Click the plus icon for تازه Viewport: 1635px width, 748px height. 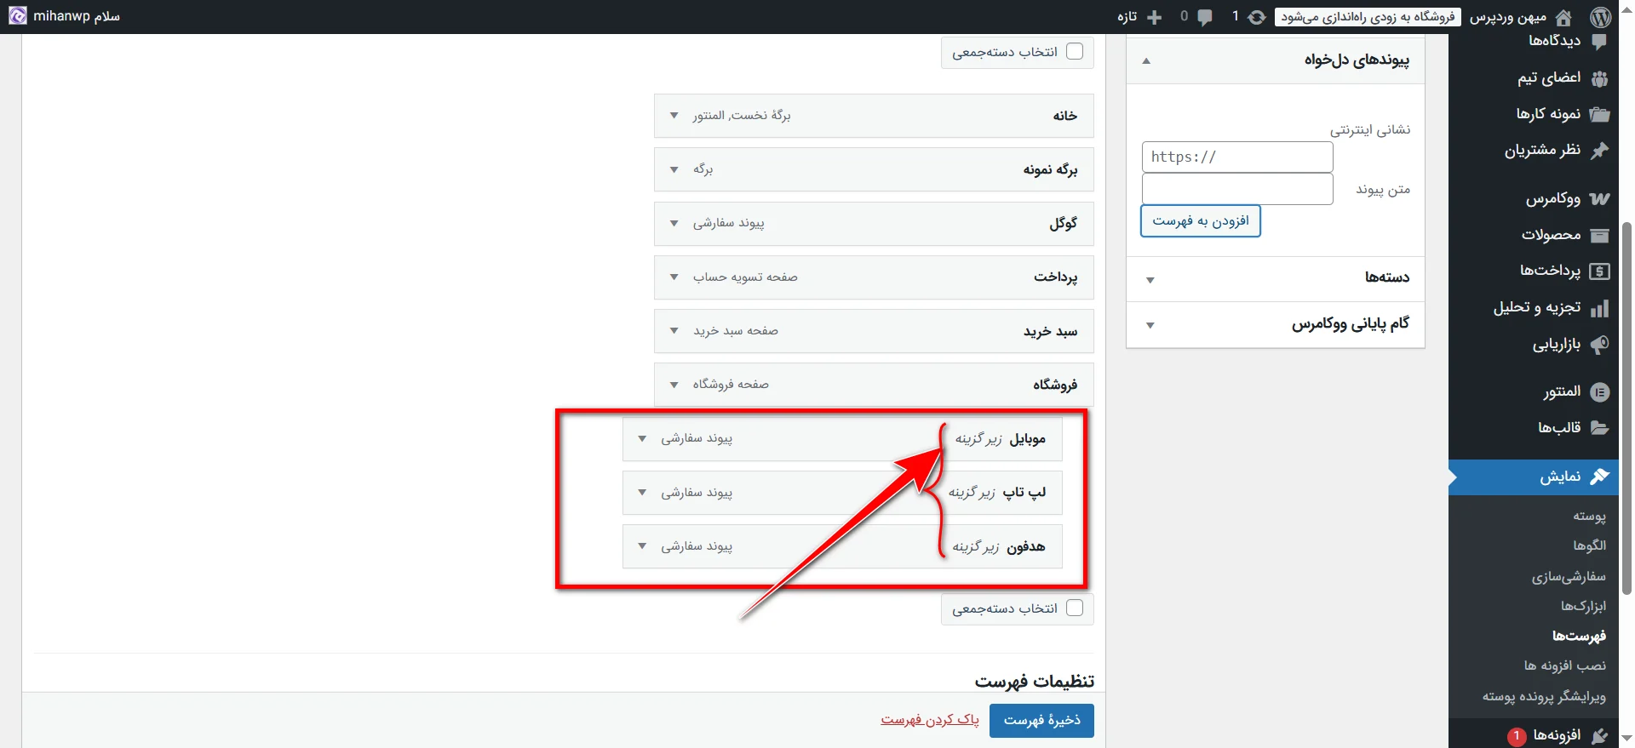(x=1155, y=17)
